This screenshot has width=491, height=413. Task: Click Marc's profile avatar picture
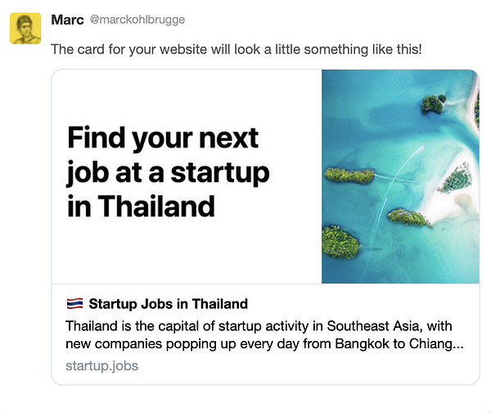25,29
